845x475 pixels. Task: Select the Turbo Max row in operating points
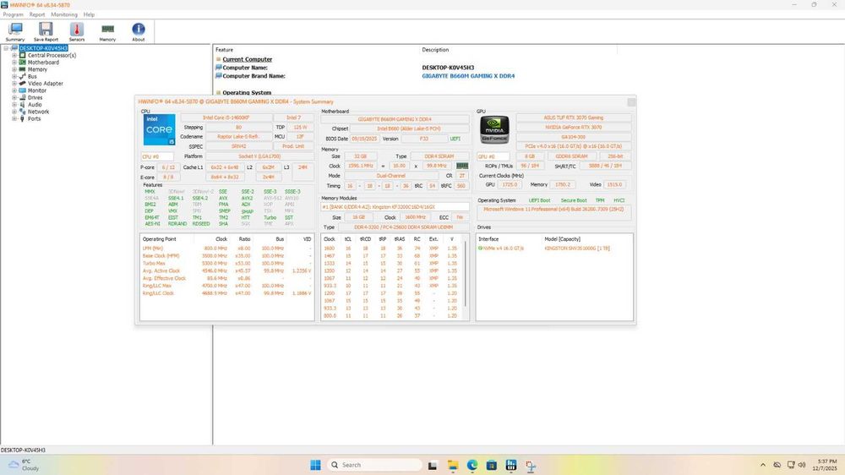pyautogui.click(x=226, y=264)
